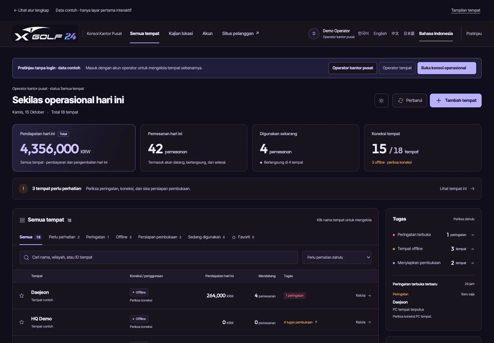The height and width of the screenshot is (343, 494).
Task: Open the Kajian lokasi menu tab
Action: click(x=181, y=34)
